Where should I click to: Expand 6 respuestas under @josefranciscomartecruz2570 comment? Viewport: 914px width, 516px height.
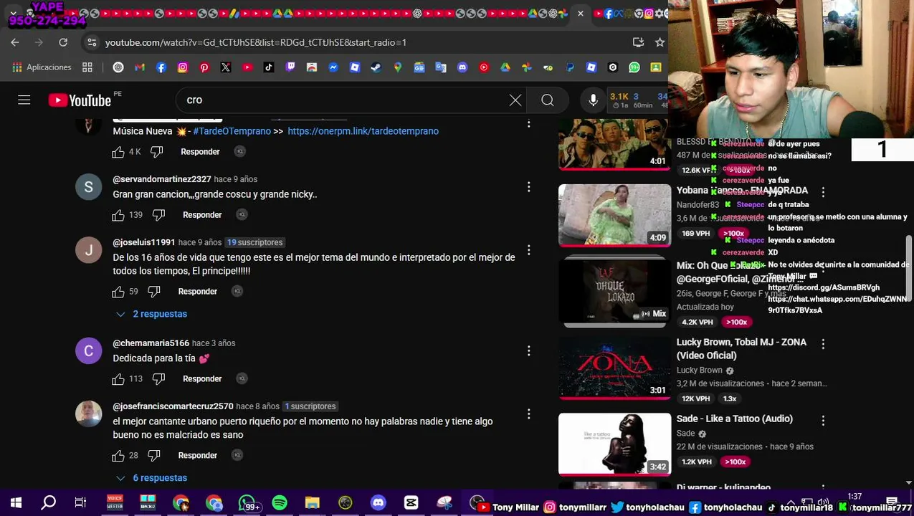(x=152, y=478)
